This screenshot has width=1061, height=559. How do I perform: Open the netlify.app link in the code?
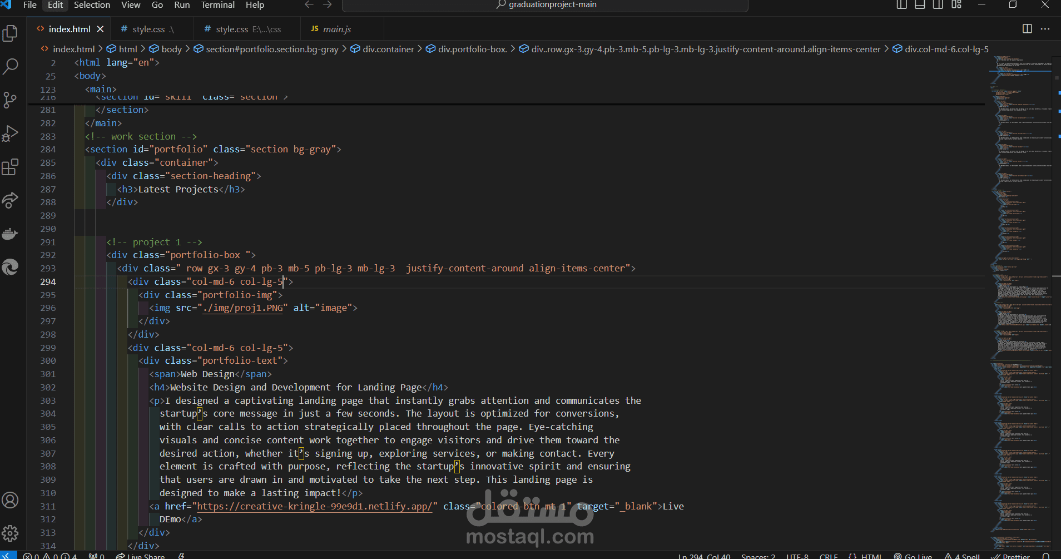[x=314, y=506]
